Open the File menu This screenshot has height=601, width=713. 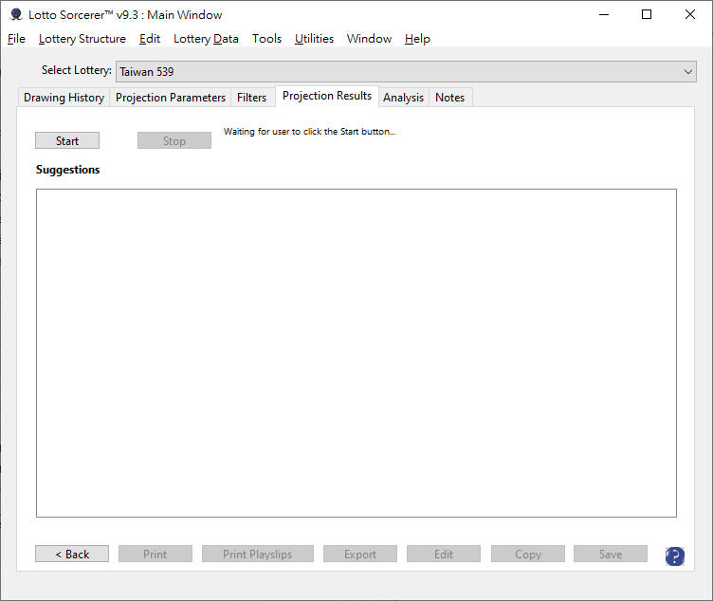point(16,39)
